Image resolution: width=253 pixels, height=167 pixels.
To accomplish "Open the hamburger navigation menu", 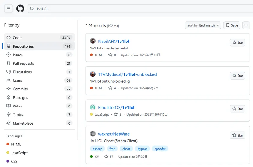I will [9, 9].
